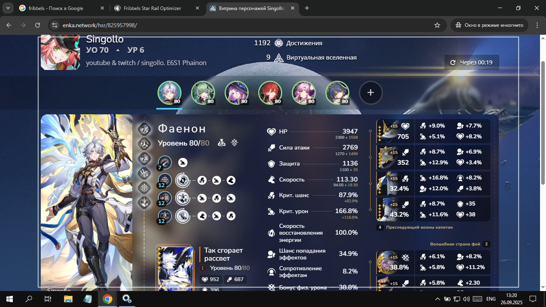Click the Singollo profile avatar

[x=60, y=52]
